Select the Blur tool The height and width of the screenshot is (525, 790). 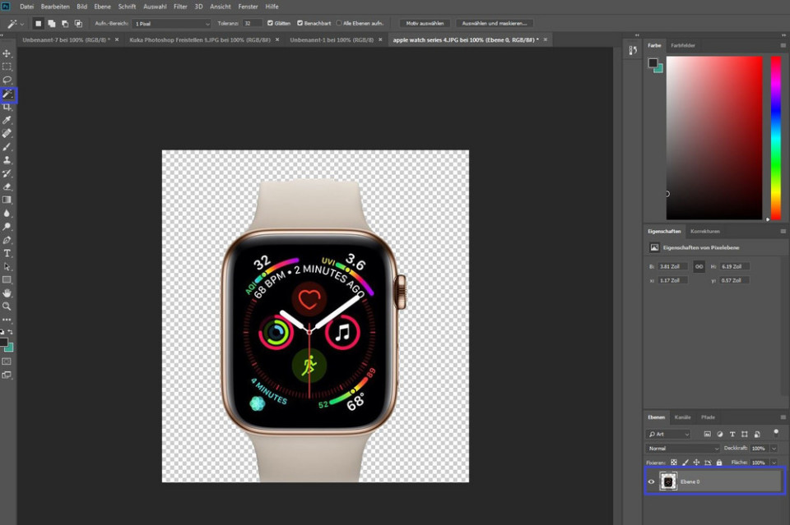point(7,214)
